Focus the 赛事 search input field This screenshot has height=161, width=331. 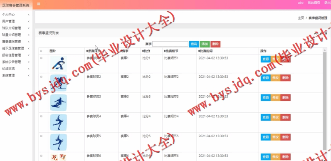pyautogui.click(x=170, y=44)
